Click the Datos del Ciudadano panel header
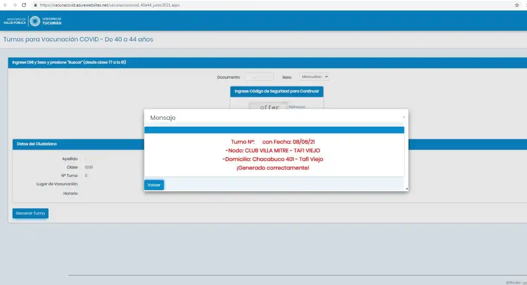 tap(37, 144)
